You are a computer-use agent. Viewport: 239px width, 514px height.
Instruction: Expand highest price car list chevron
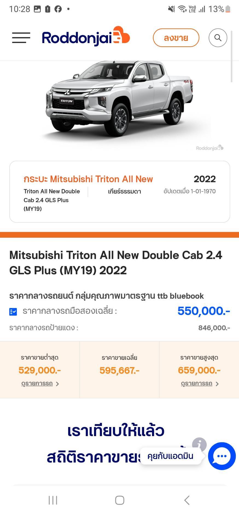(x=217, y=384)
